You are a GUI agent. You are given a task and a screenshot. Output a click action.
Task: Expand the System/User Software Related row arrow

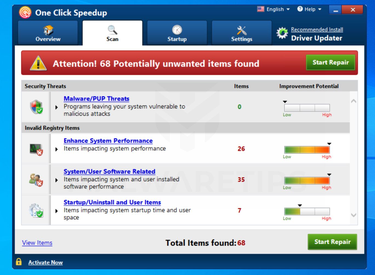[x=57, y=180]
